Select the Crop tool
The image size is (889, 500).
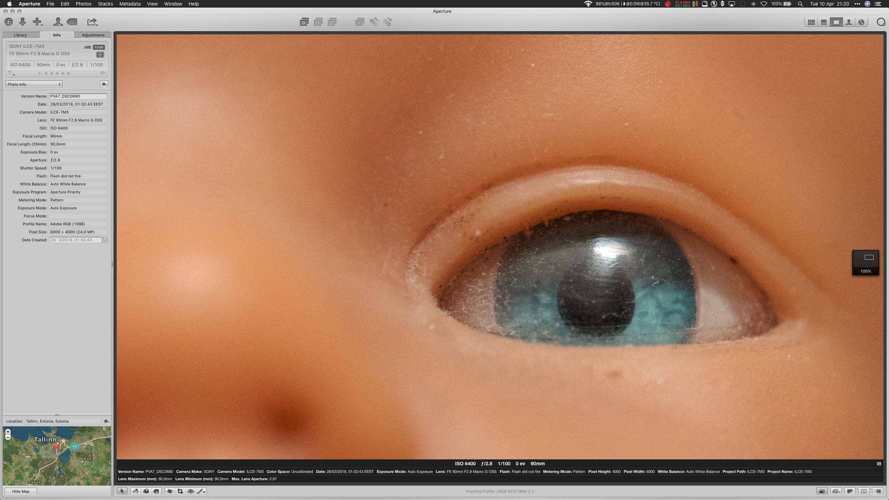pyautogui.click(x=180, y=491)
